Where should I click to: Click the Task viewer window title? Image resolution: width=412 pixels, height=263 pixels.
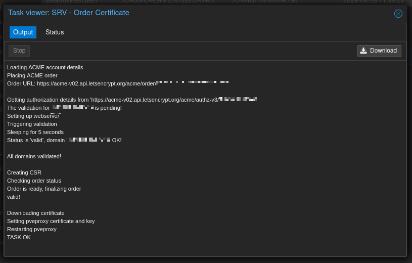pyautogui.click(x=69, y=13)
